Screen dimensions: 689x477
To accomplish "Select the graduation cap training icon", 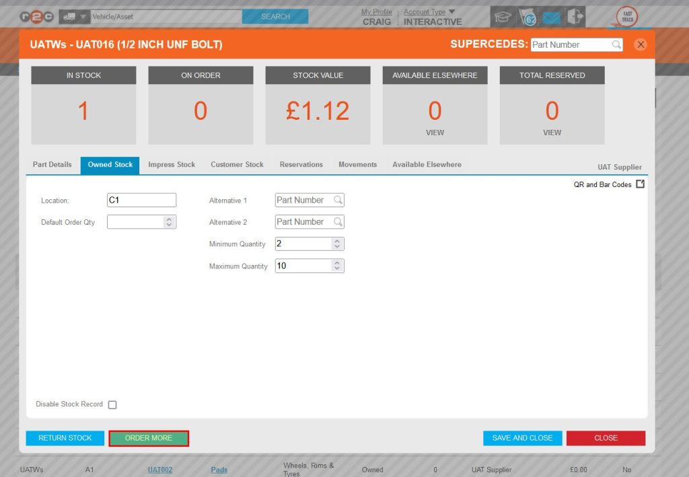I will point(502,15).
